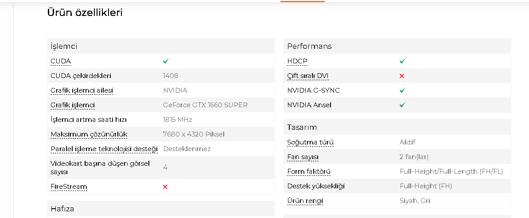Image resolution: width=529 pixels, height=218 pixels.
Task: Click the red X next to FireStream
Action: (x=165, y=187)
